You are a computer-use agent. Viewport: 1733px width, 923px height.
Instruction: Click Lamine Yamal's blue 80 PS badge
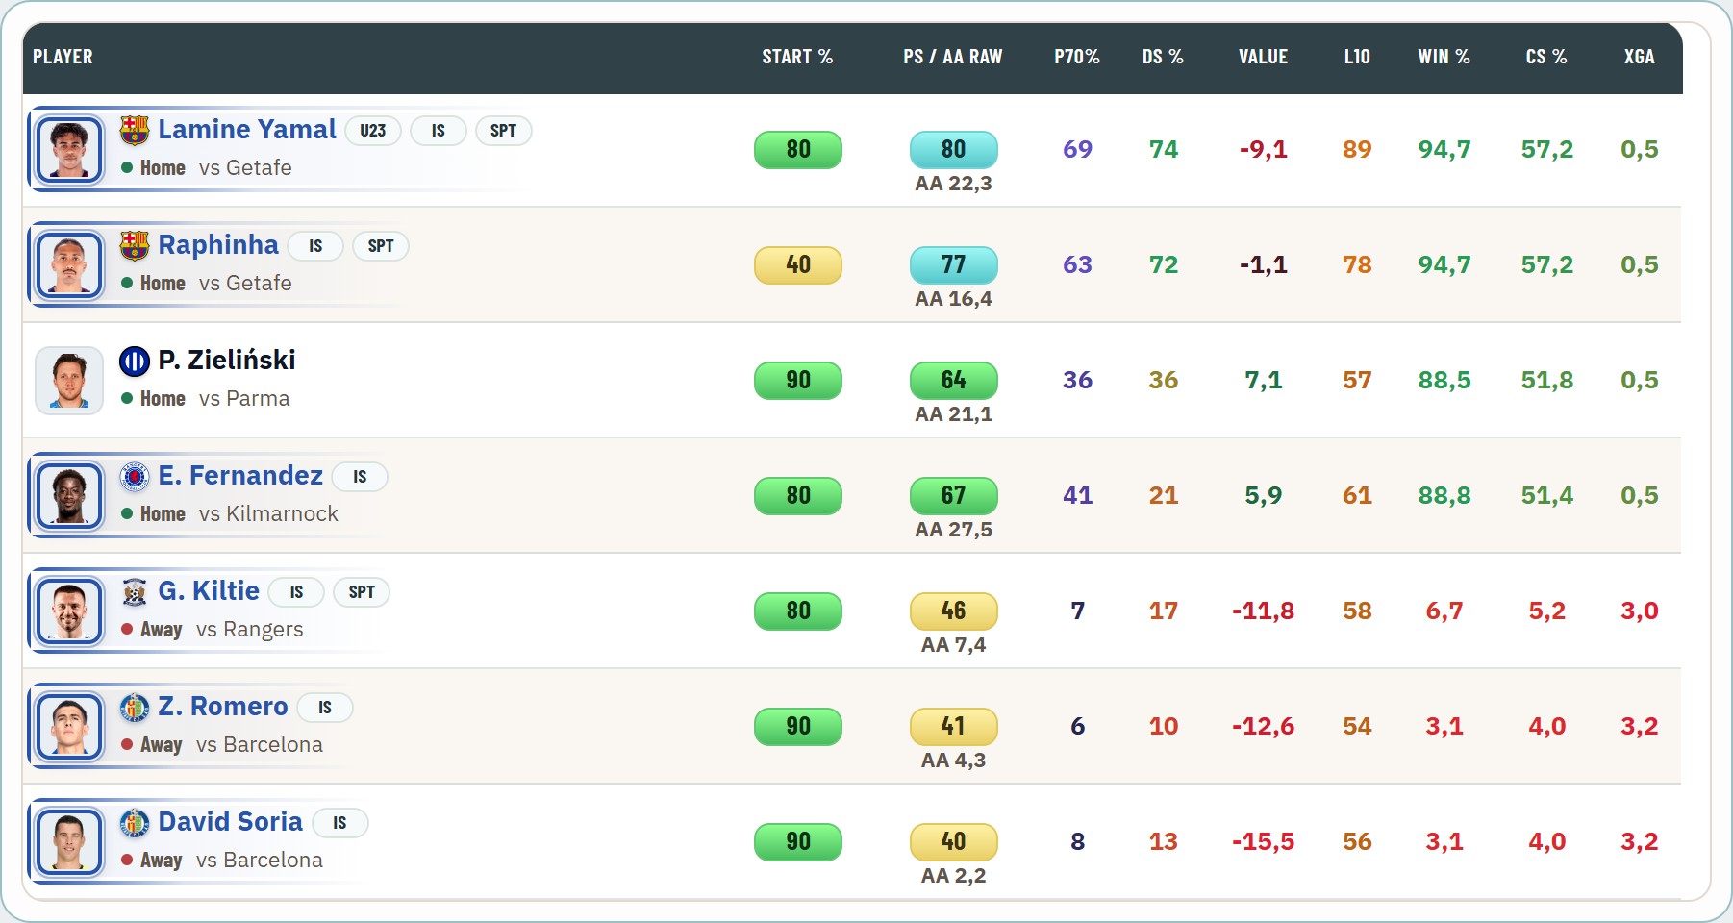(954, 150)
